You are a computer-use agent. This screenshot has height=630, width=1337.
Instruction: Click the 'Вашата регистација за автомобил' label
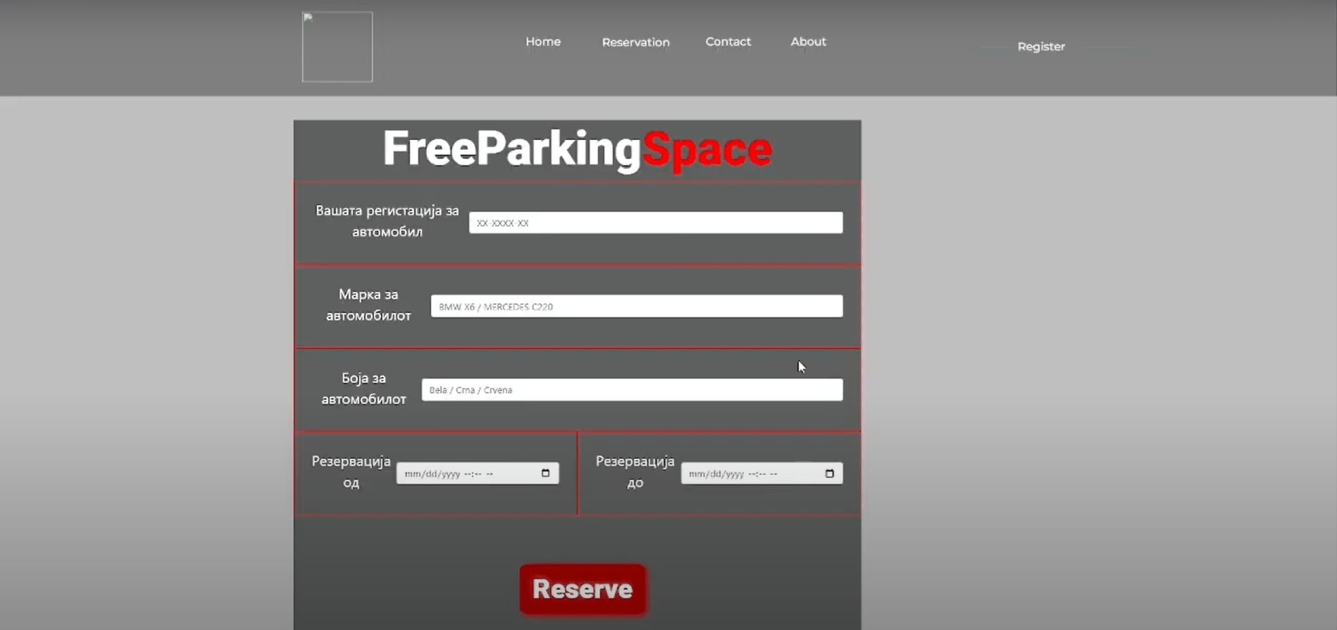(x=387, y=221)
